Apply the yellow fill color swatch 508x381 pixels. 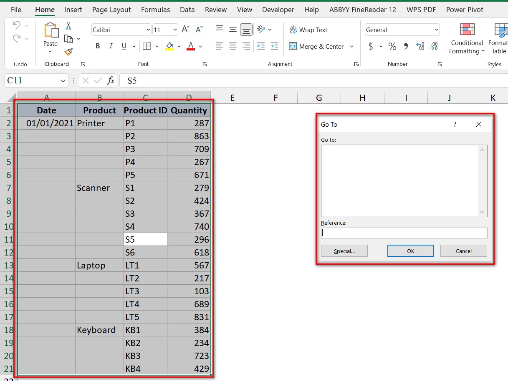[x=169, y=46]
